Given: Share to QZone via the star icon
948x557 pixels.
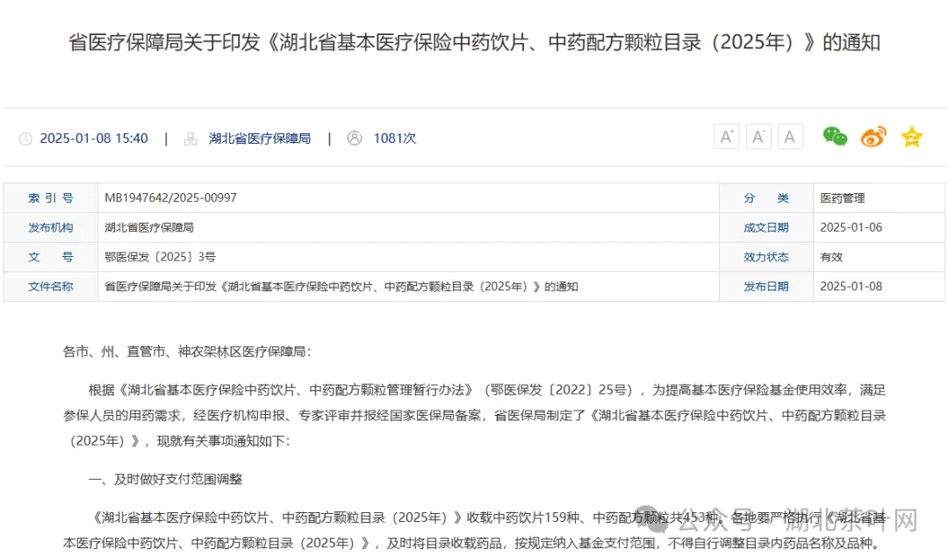Looking at the screenshot, I should tap(911, 136).
